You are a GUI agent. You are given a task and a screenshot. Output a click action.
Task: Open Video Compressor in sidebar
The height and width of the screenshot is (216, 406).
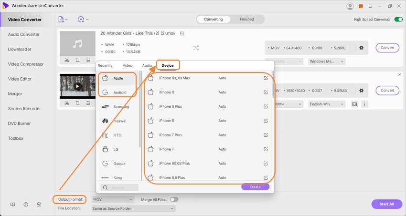point(26,64)
